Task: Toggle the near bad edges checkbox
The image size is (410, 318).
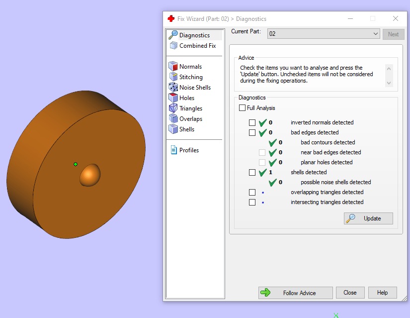Action: point(262,152)
